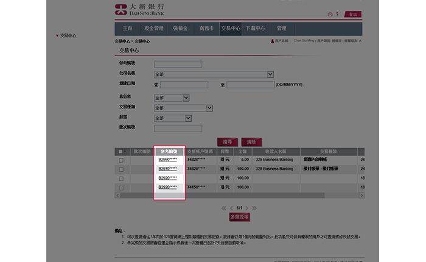Click the 清除 clear button

tap(251, 142)
